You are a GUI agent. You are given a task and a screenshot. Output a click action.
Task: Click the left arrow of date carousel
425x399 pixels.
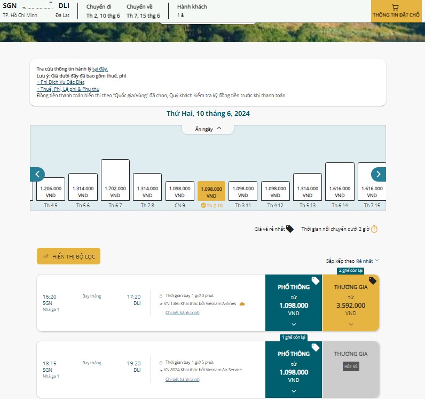click(x=37, y=174)
